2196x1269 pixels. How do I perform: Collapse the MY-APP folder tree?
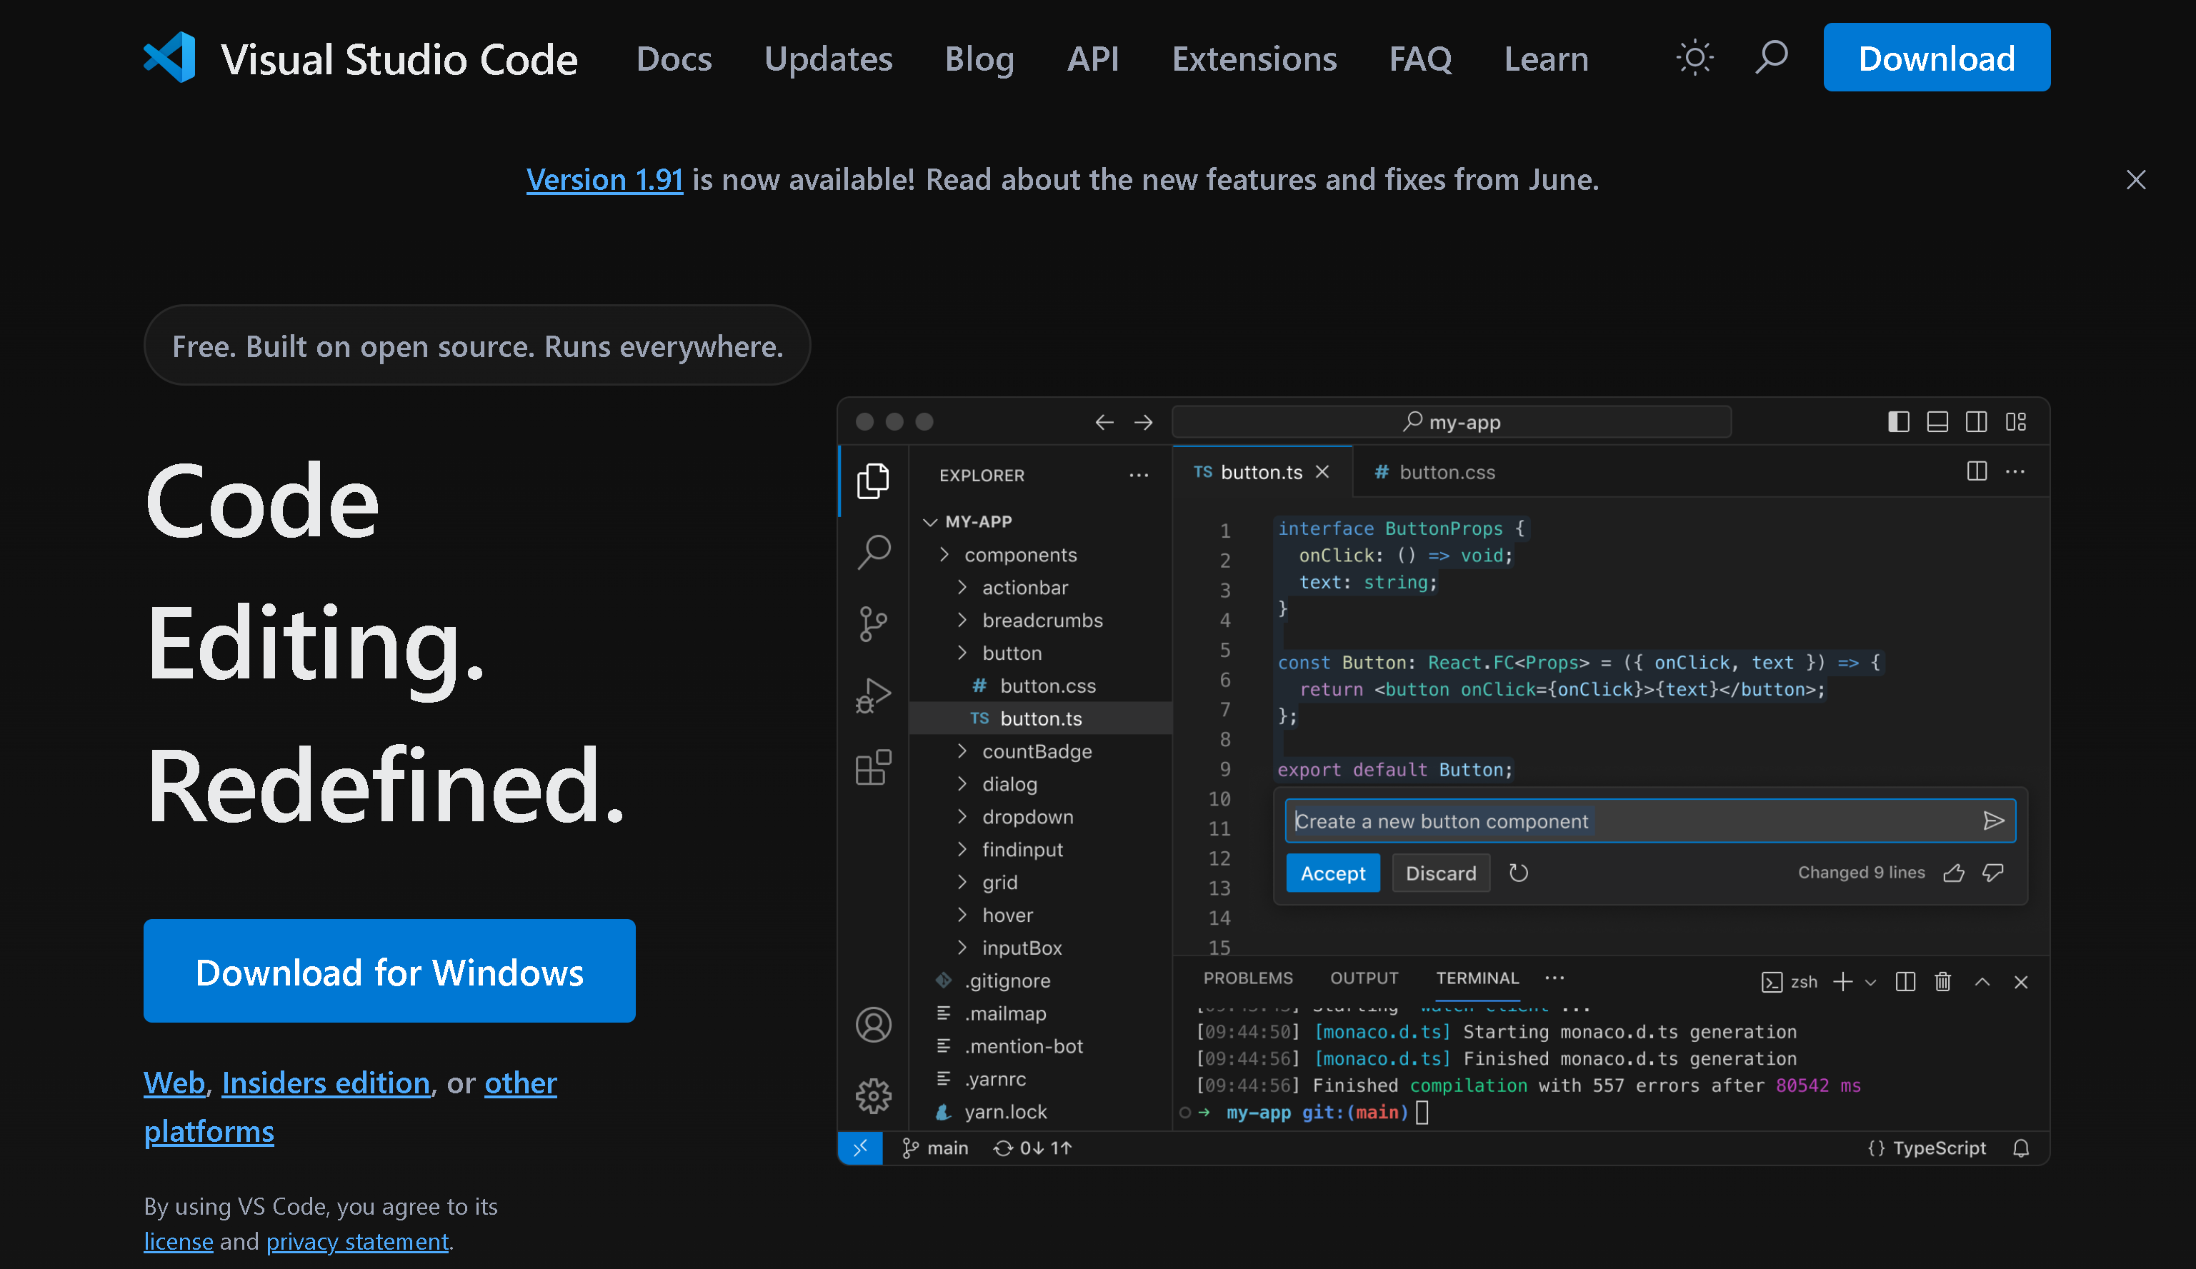931,521
